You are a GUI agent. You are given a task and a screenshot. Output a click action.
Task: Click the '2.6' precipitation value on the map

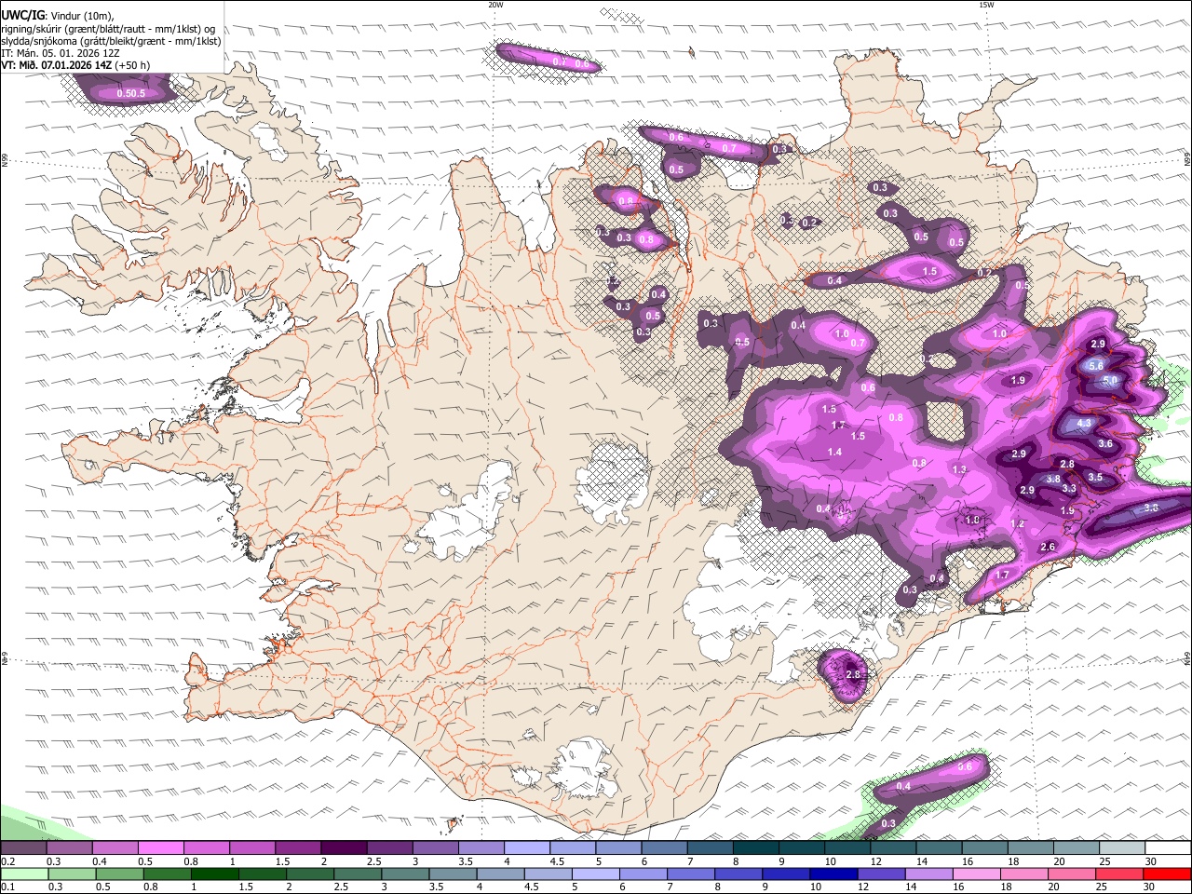point(1048,547)
